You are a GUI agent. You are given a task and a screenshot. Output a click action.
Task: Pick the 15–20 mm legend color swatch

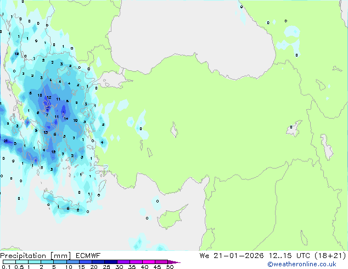click(x=85, y=262)
